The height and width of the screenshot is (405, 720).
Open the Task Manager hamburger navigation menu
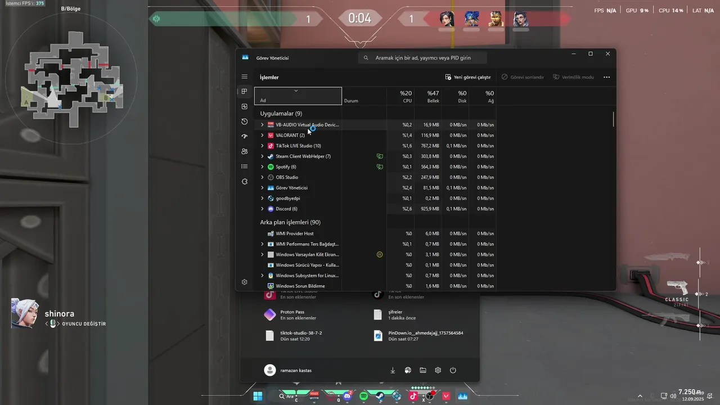pos(244,76)
